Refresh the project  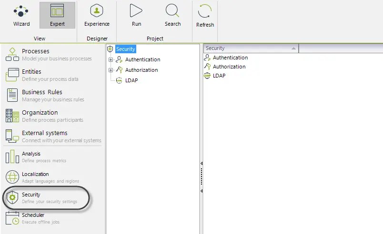[x=205, y=16]
